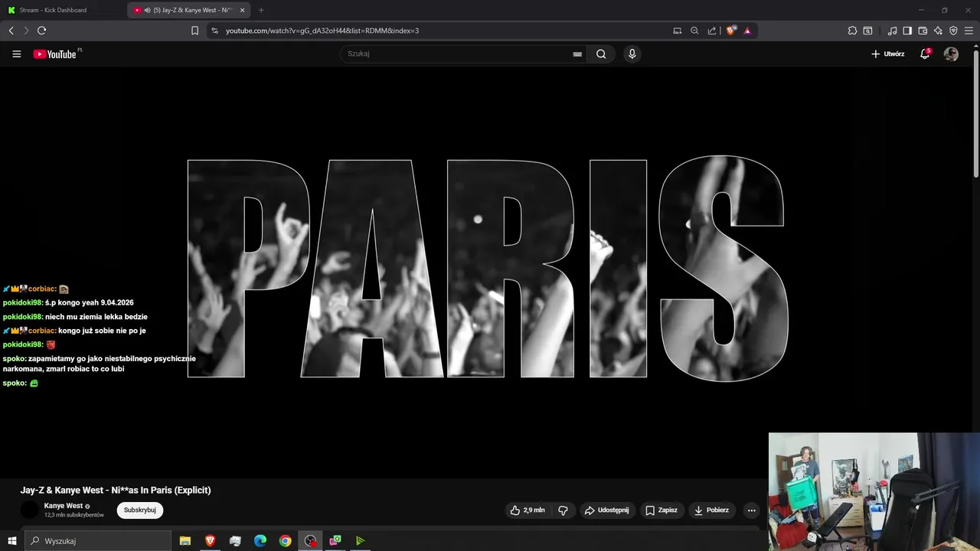Click the address bar URL field
980x551 pixels.
(444, 31)
